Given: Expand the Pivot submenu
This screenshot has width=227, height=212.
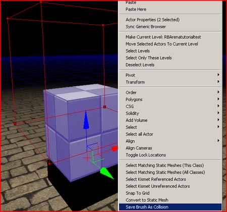Looking at the screenshot, I should tap(170, 75).
